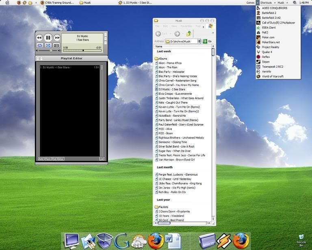
Task: Click vertical scrollbar thumb in Musik window
Action: [x=213, y=52]
